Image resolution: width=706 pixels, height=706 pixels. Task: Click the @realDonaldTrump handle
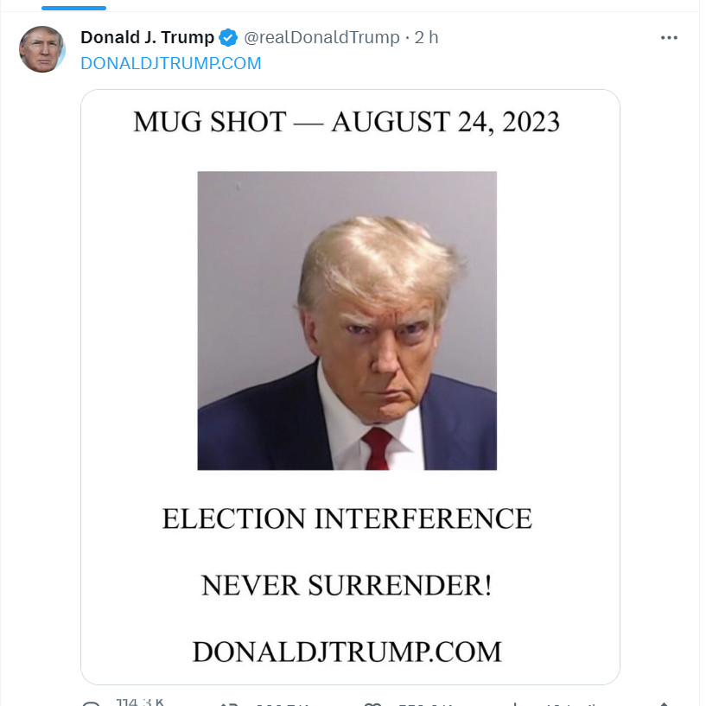(321, 37)
